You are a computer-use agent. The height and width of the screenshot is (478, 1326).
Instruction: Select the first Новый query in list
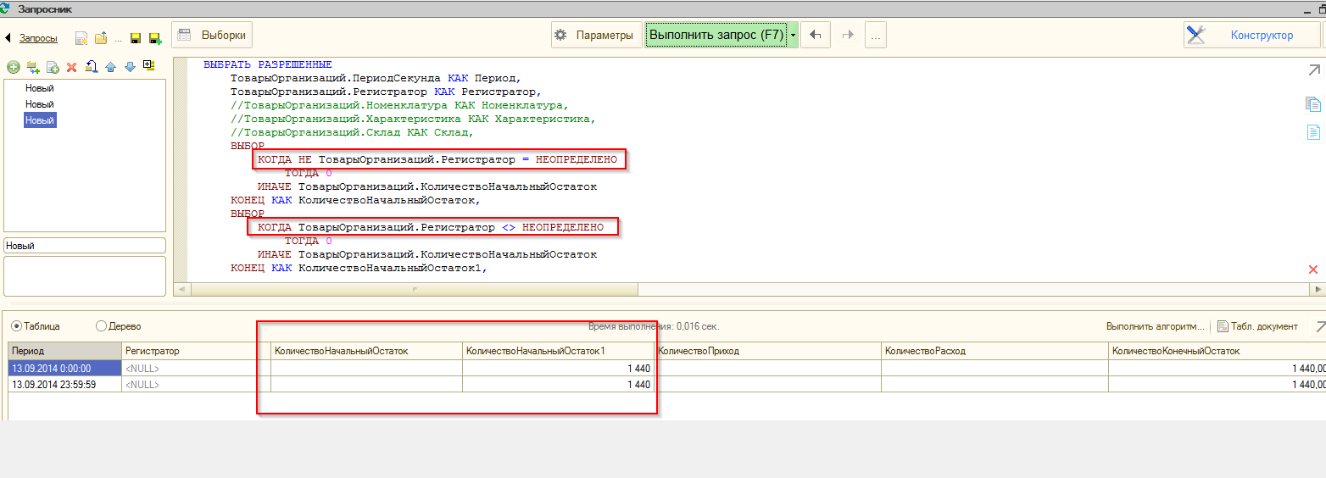(40, 88)
